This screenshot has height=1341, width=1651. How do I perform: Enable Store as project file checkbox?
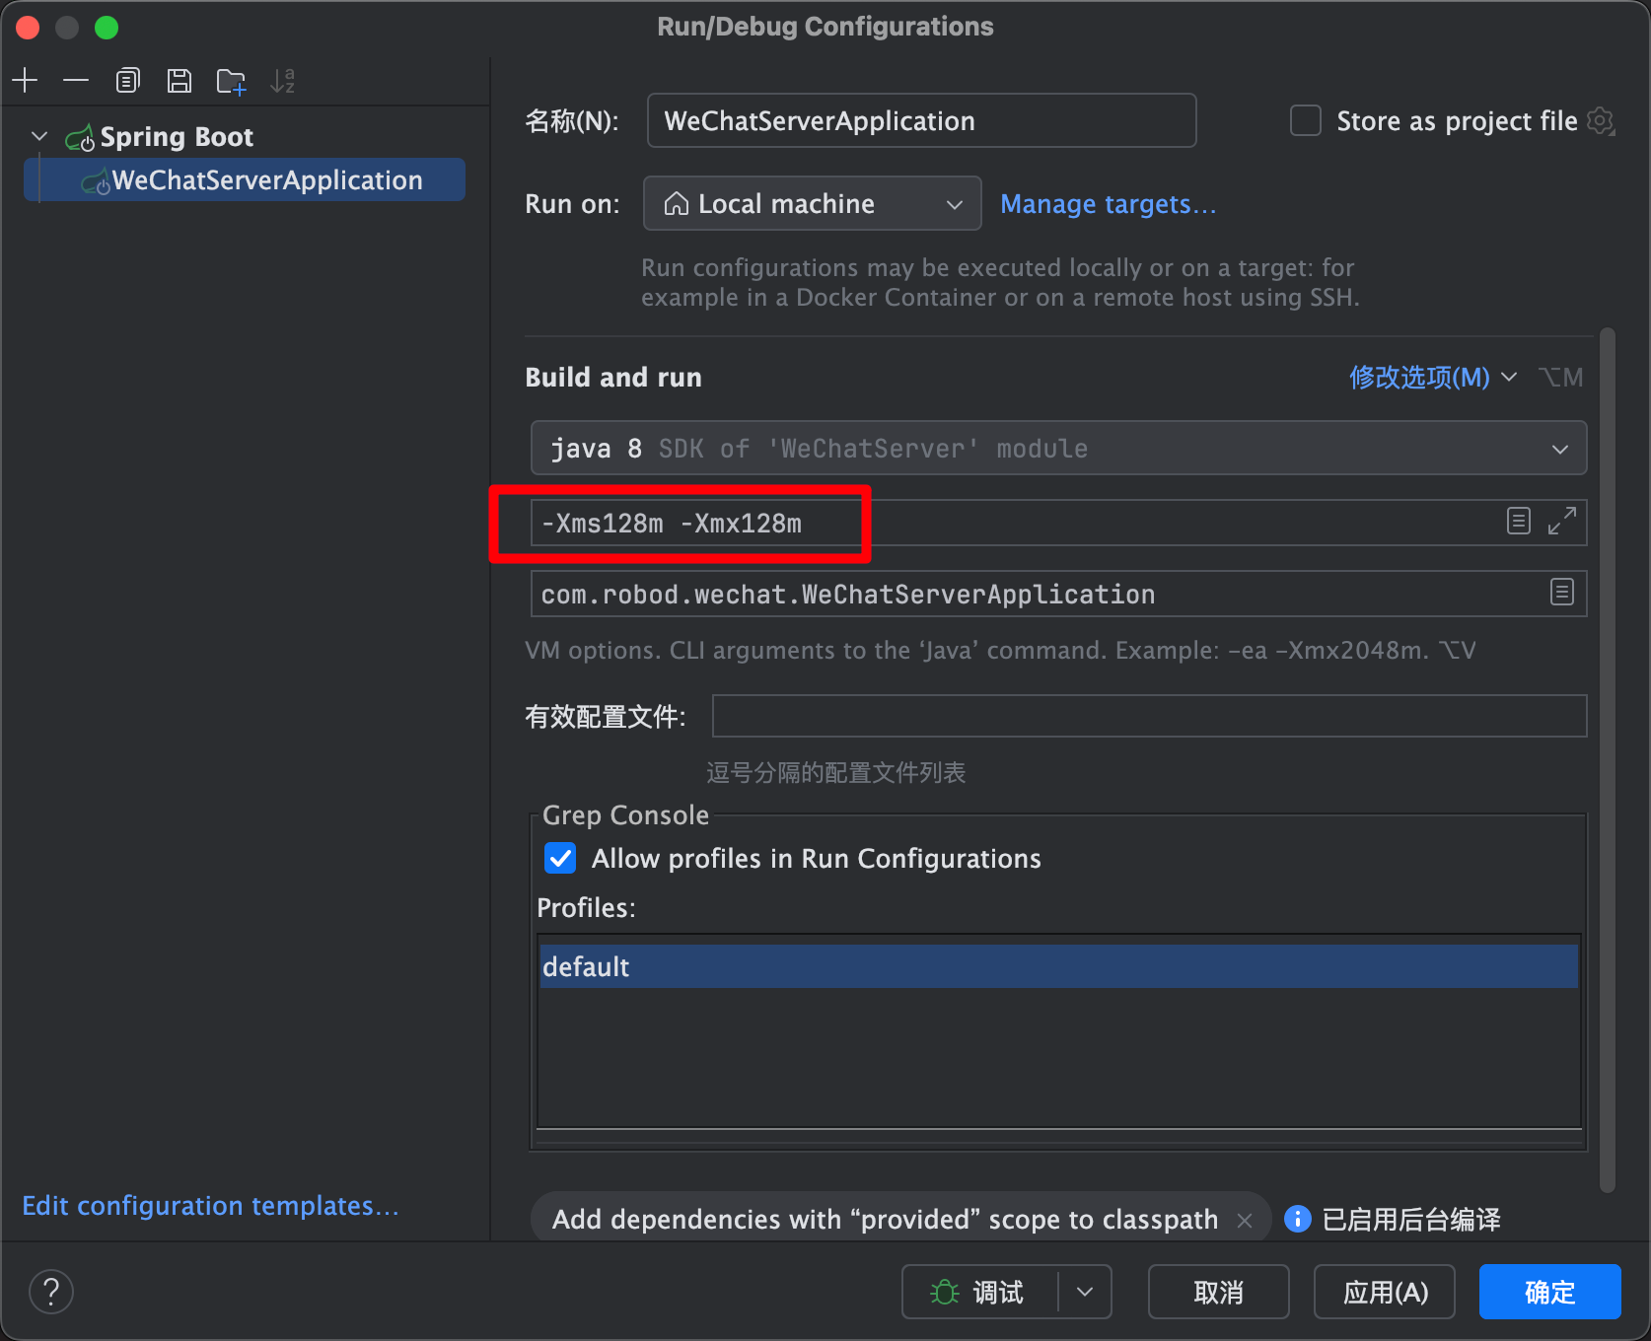pos(1306,120)
